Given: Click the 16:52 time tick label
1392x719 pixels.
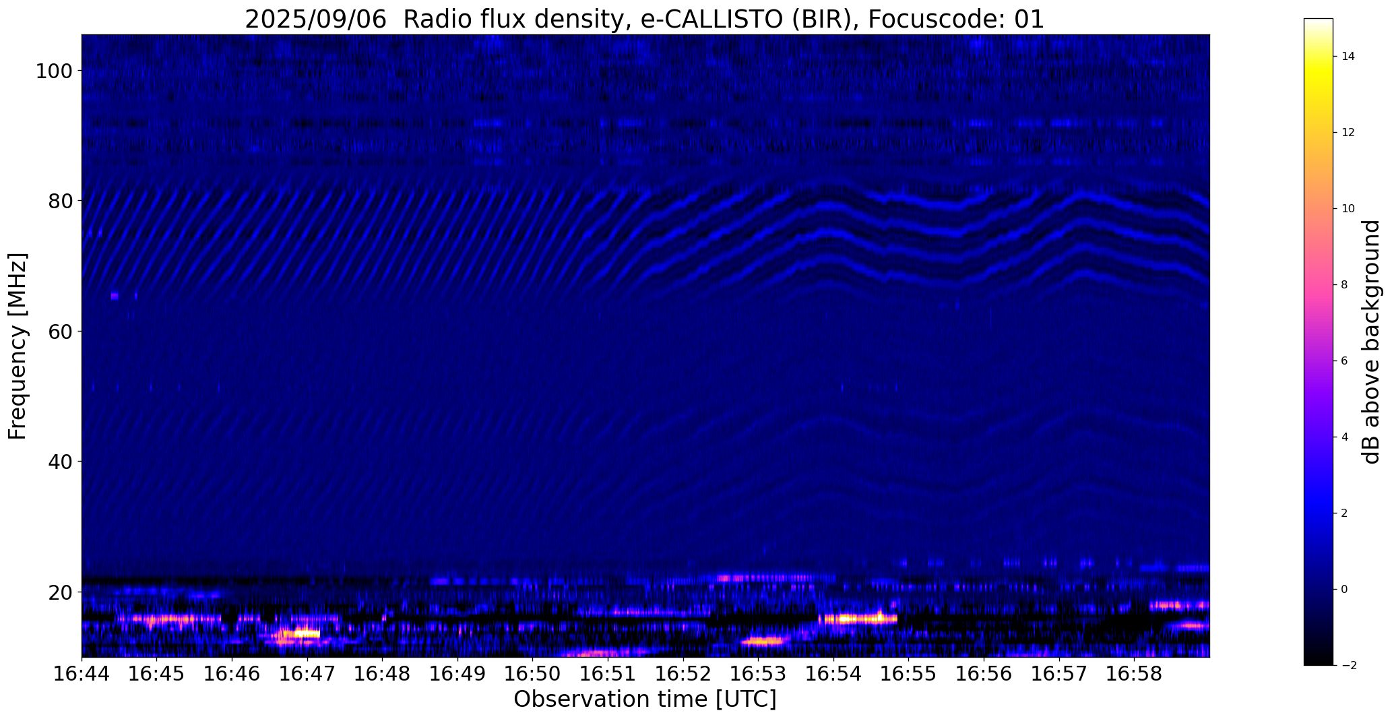Looking at the screenshot, I should coord(683,673).
